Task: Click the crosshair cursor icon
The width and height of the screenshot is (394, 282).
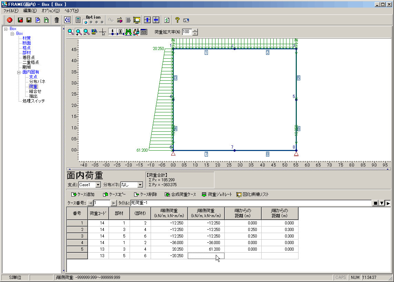Action: tap(102, 32)
